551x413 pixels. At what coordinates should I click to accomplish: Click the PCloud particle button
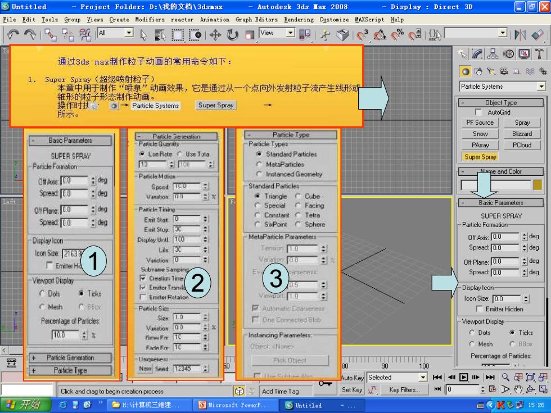[x=522, y=145]
